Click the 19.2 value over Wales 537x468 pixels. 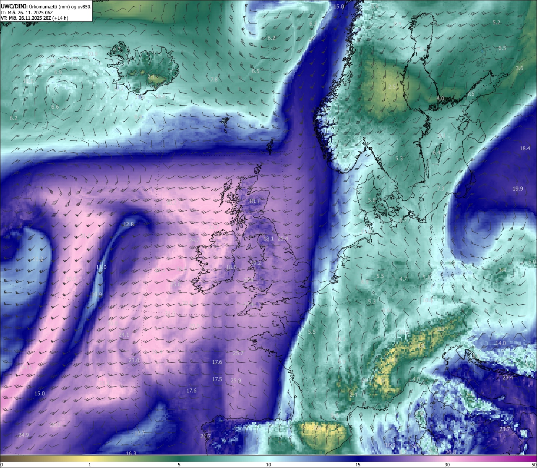[x=255, y=263]
